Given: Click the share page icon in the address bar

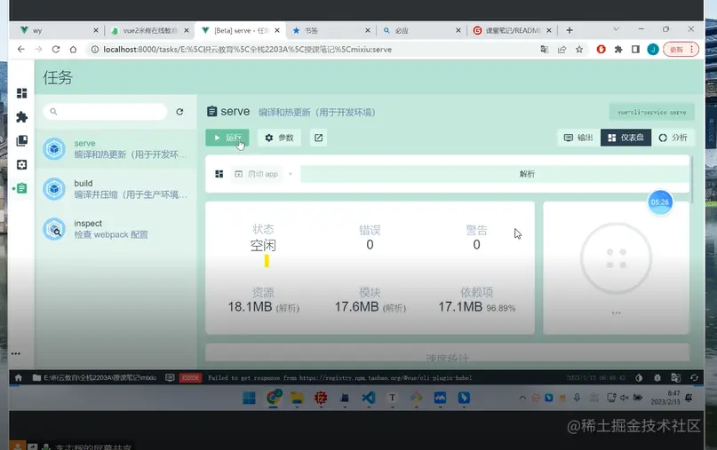Looking at the screenshot, I should coord(562,50).
